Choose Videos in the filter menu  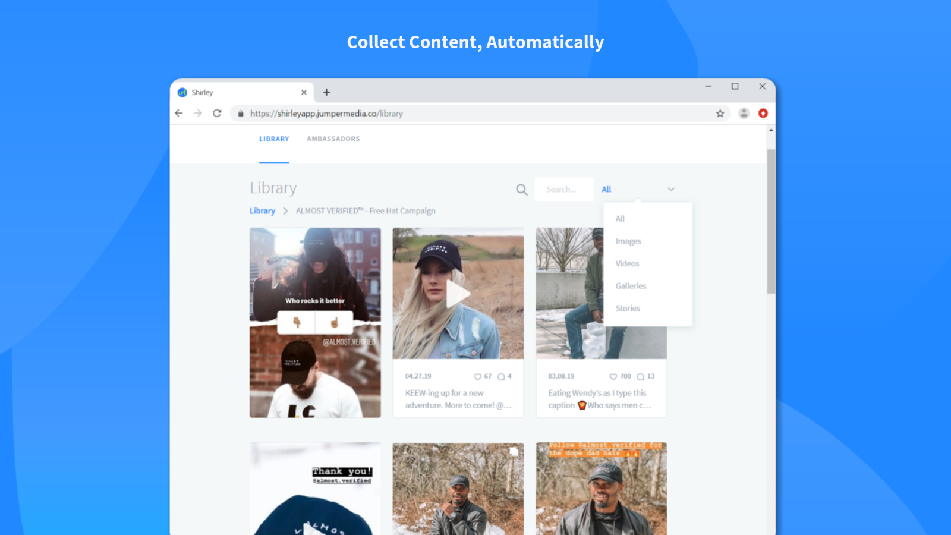[x=627, y=263]
